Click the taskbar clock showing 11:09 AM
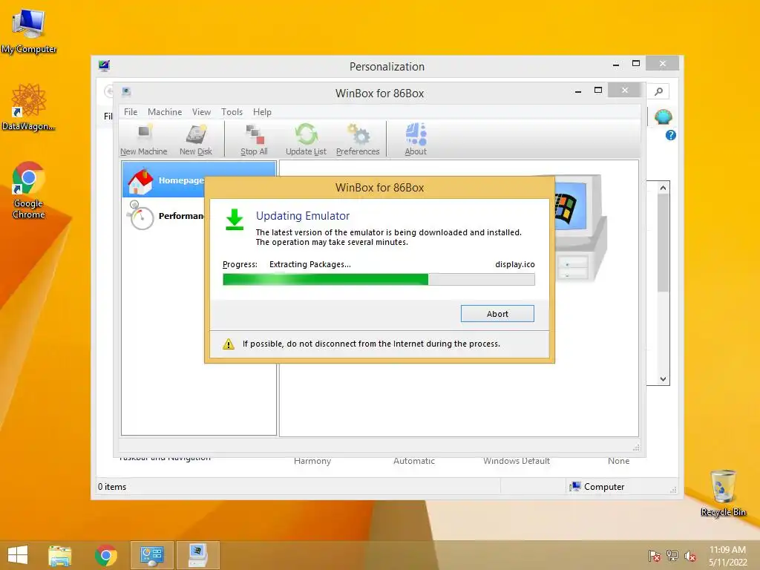The width and height of the screenshot is (760, 570). [727, 556]
